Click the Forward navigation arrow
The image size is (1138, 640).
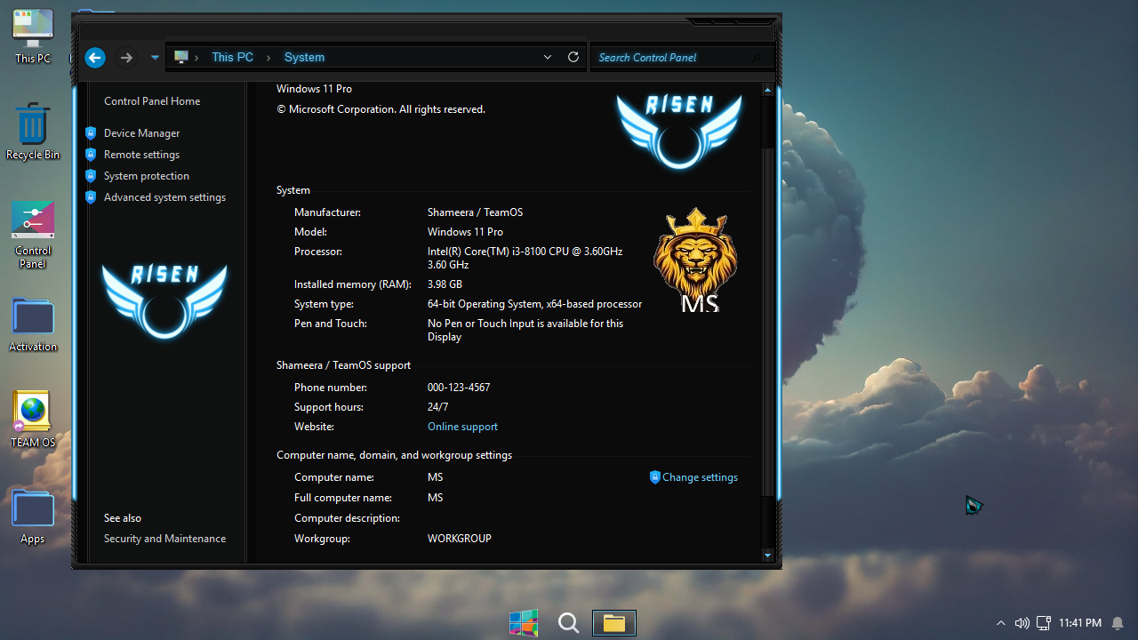(126, 58)
